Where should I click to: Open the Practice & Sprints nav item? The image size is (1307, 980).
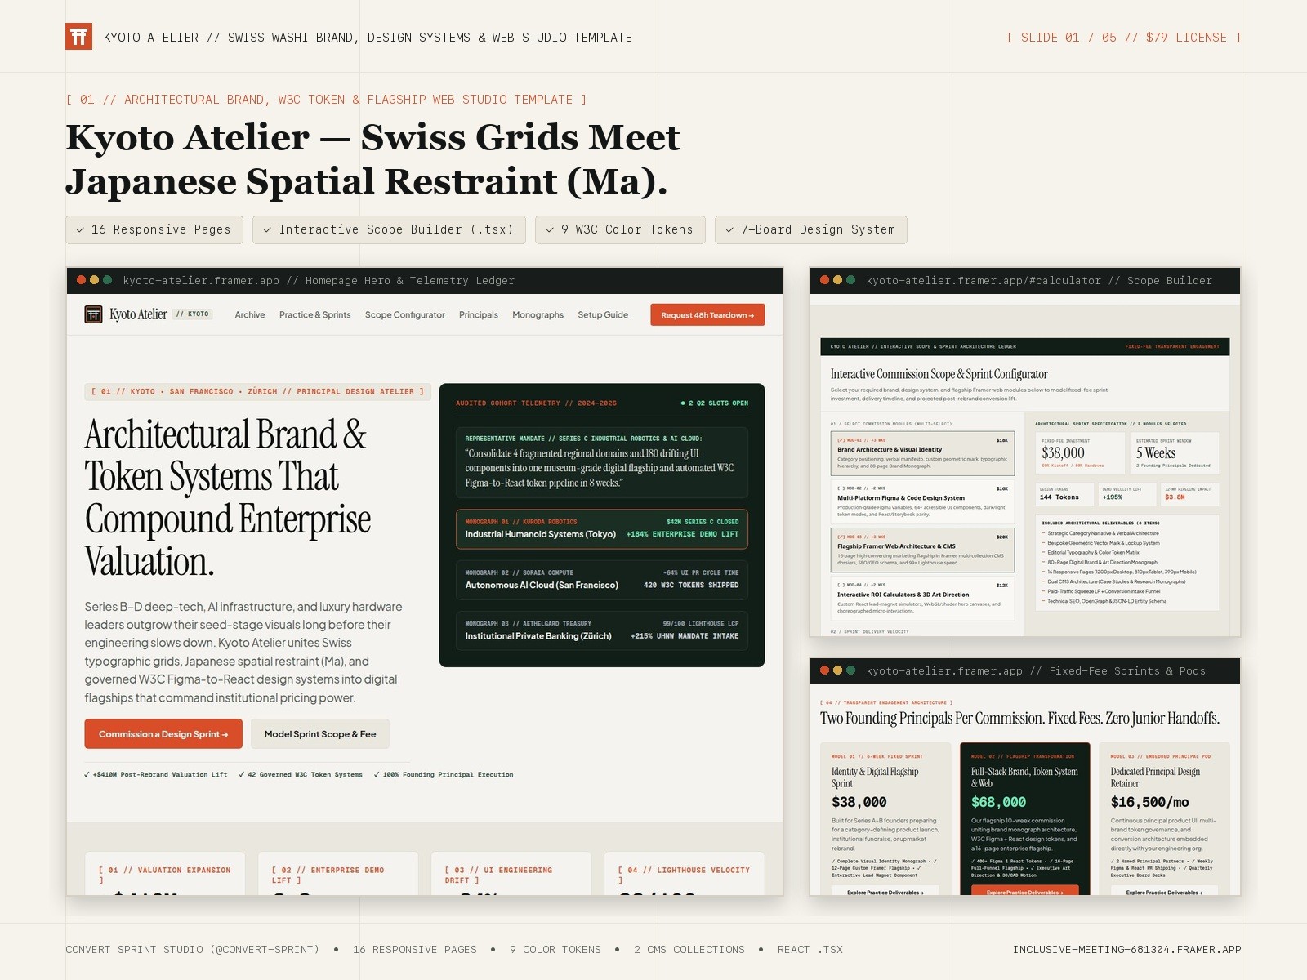coord(314,315)
